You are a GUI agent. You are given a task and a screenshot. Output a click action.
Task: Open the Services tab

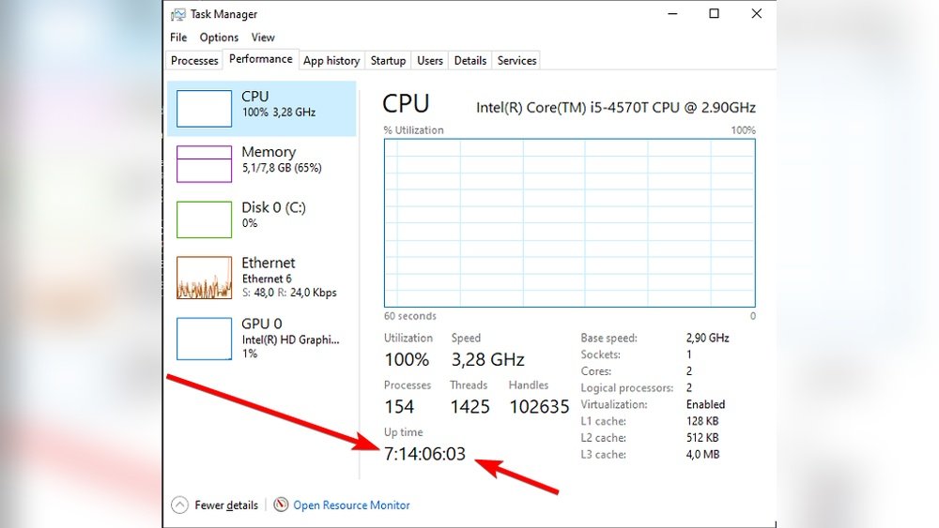517,61
